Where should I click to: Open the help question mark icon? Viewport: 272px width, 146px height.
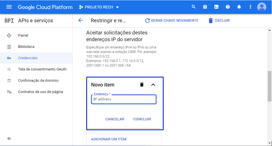[228, 7]
